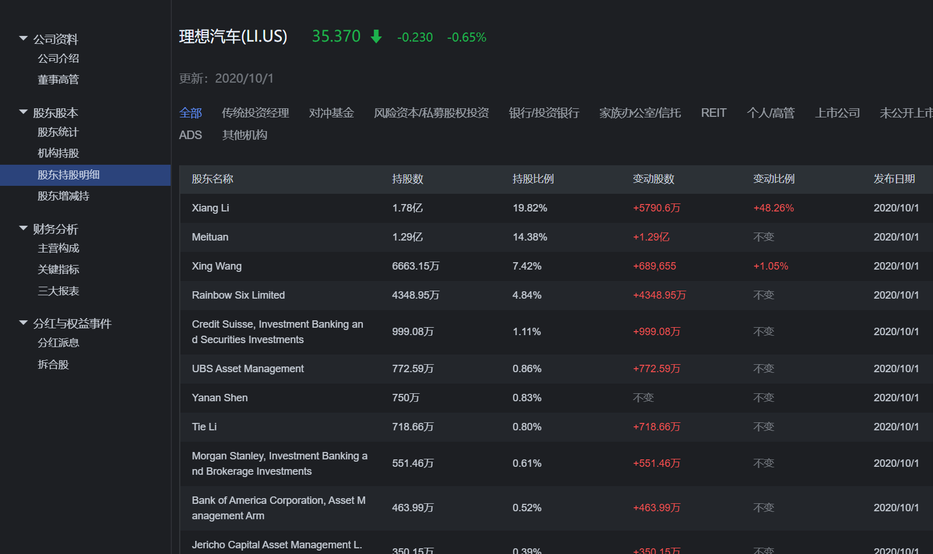Image resolution: width=933 pixels, height=554 pixels.
Task: Collapse the 公司资料 section triangle
Action: click(x=23, y=39)
